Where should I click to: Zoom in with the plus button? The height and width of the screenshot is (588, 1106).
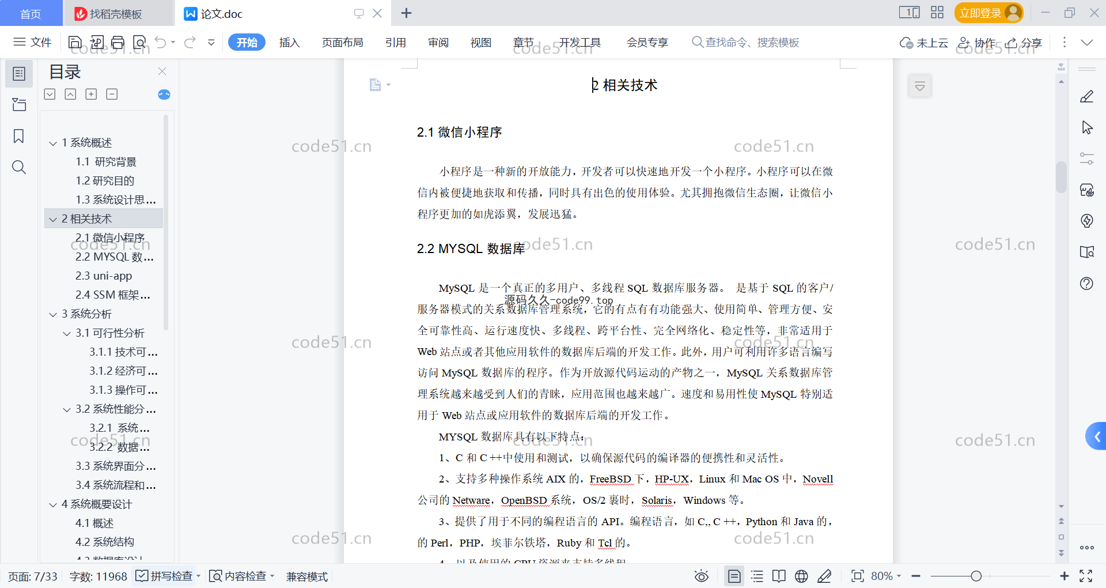[x=1065, y=576]
